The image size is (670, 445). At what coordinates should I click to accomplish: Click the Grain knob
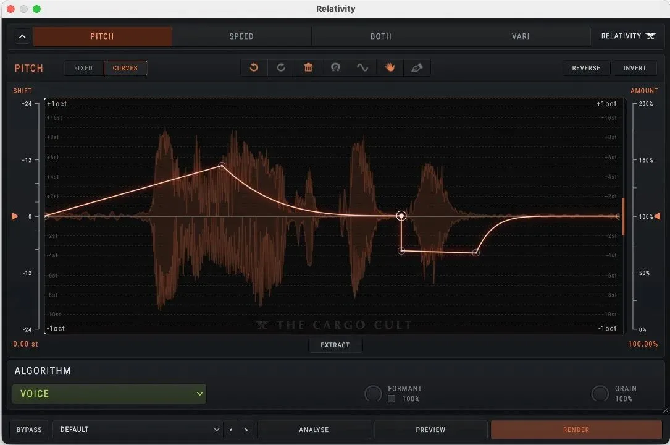pyautogui.click(x=600, y=394)
